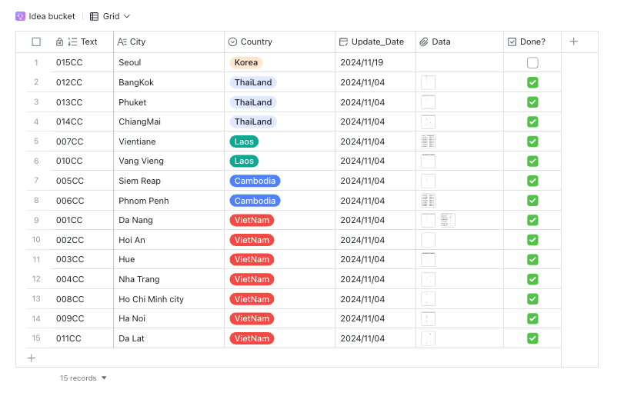Viewport: 624px width, 396px height.
Task: Select the cell 'Ho Chi Minh city'
Action: click(x=169, y=299)
